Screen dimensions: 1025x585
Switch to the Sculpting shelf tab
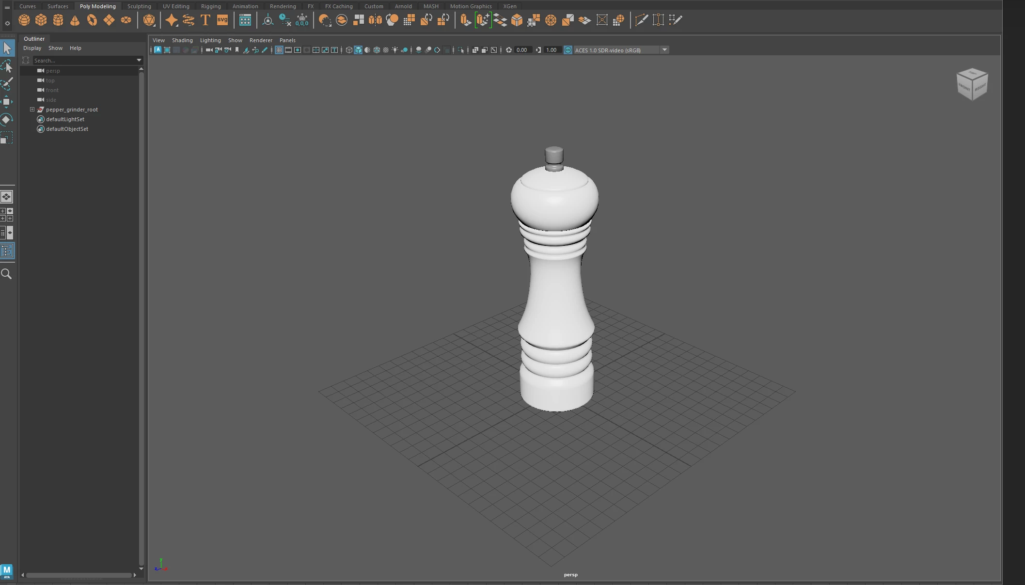coord(139,6)
